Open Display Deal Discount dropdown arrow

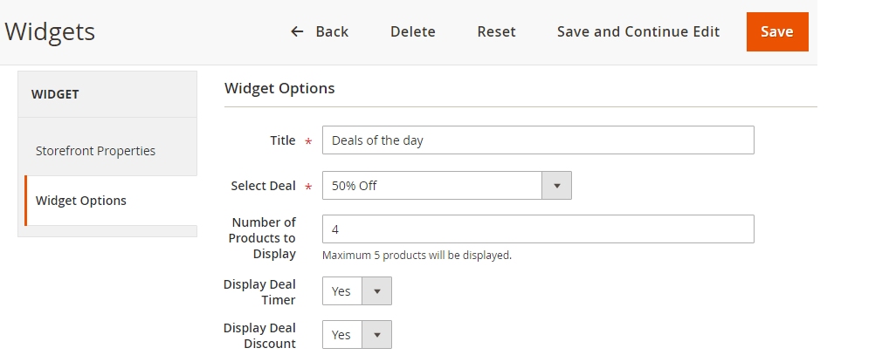click(377, 335)
